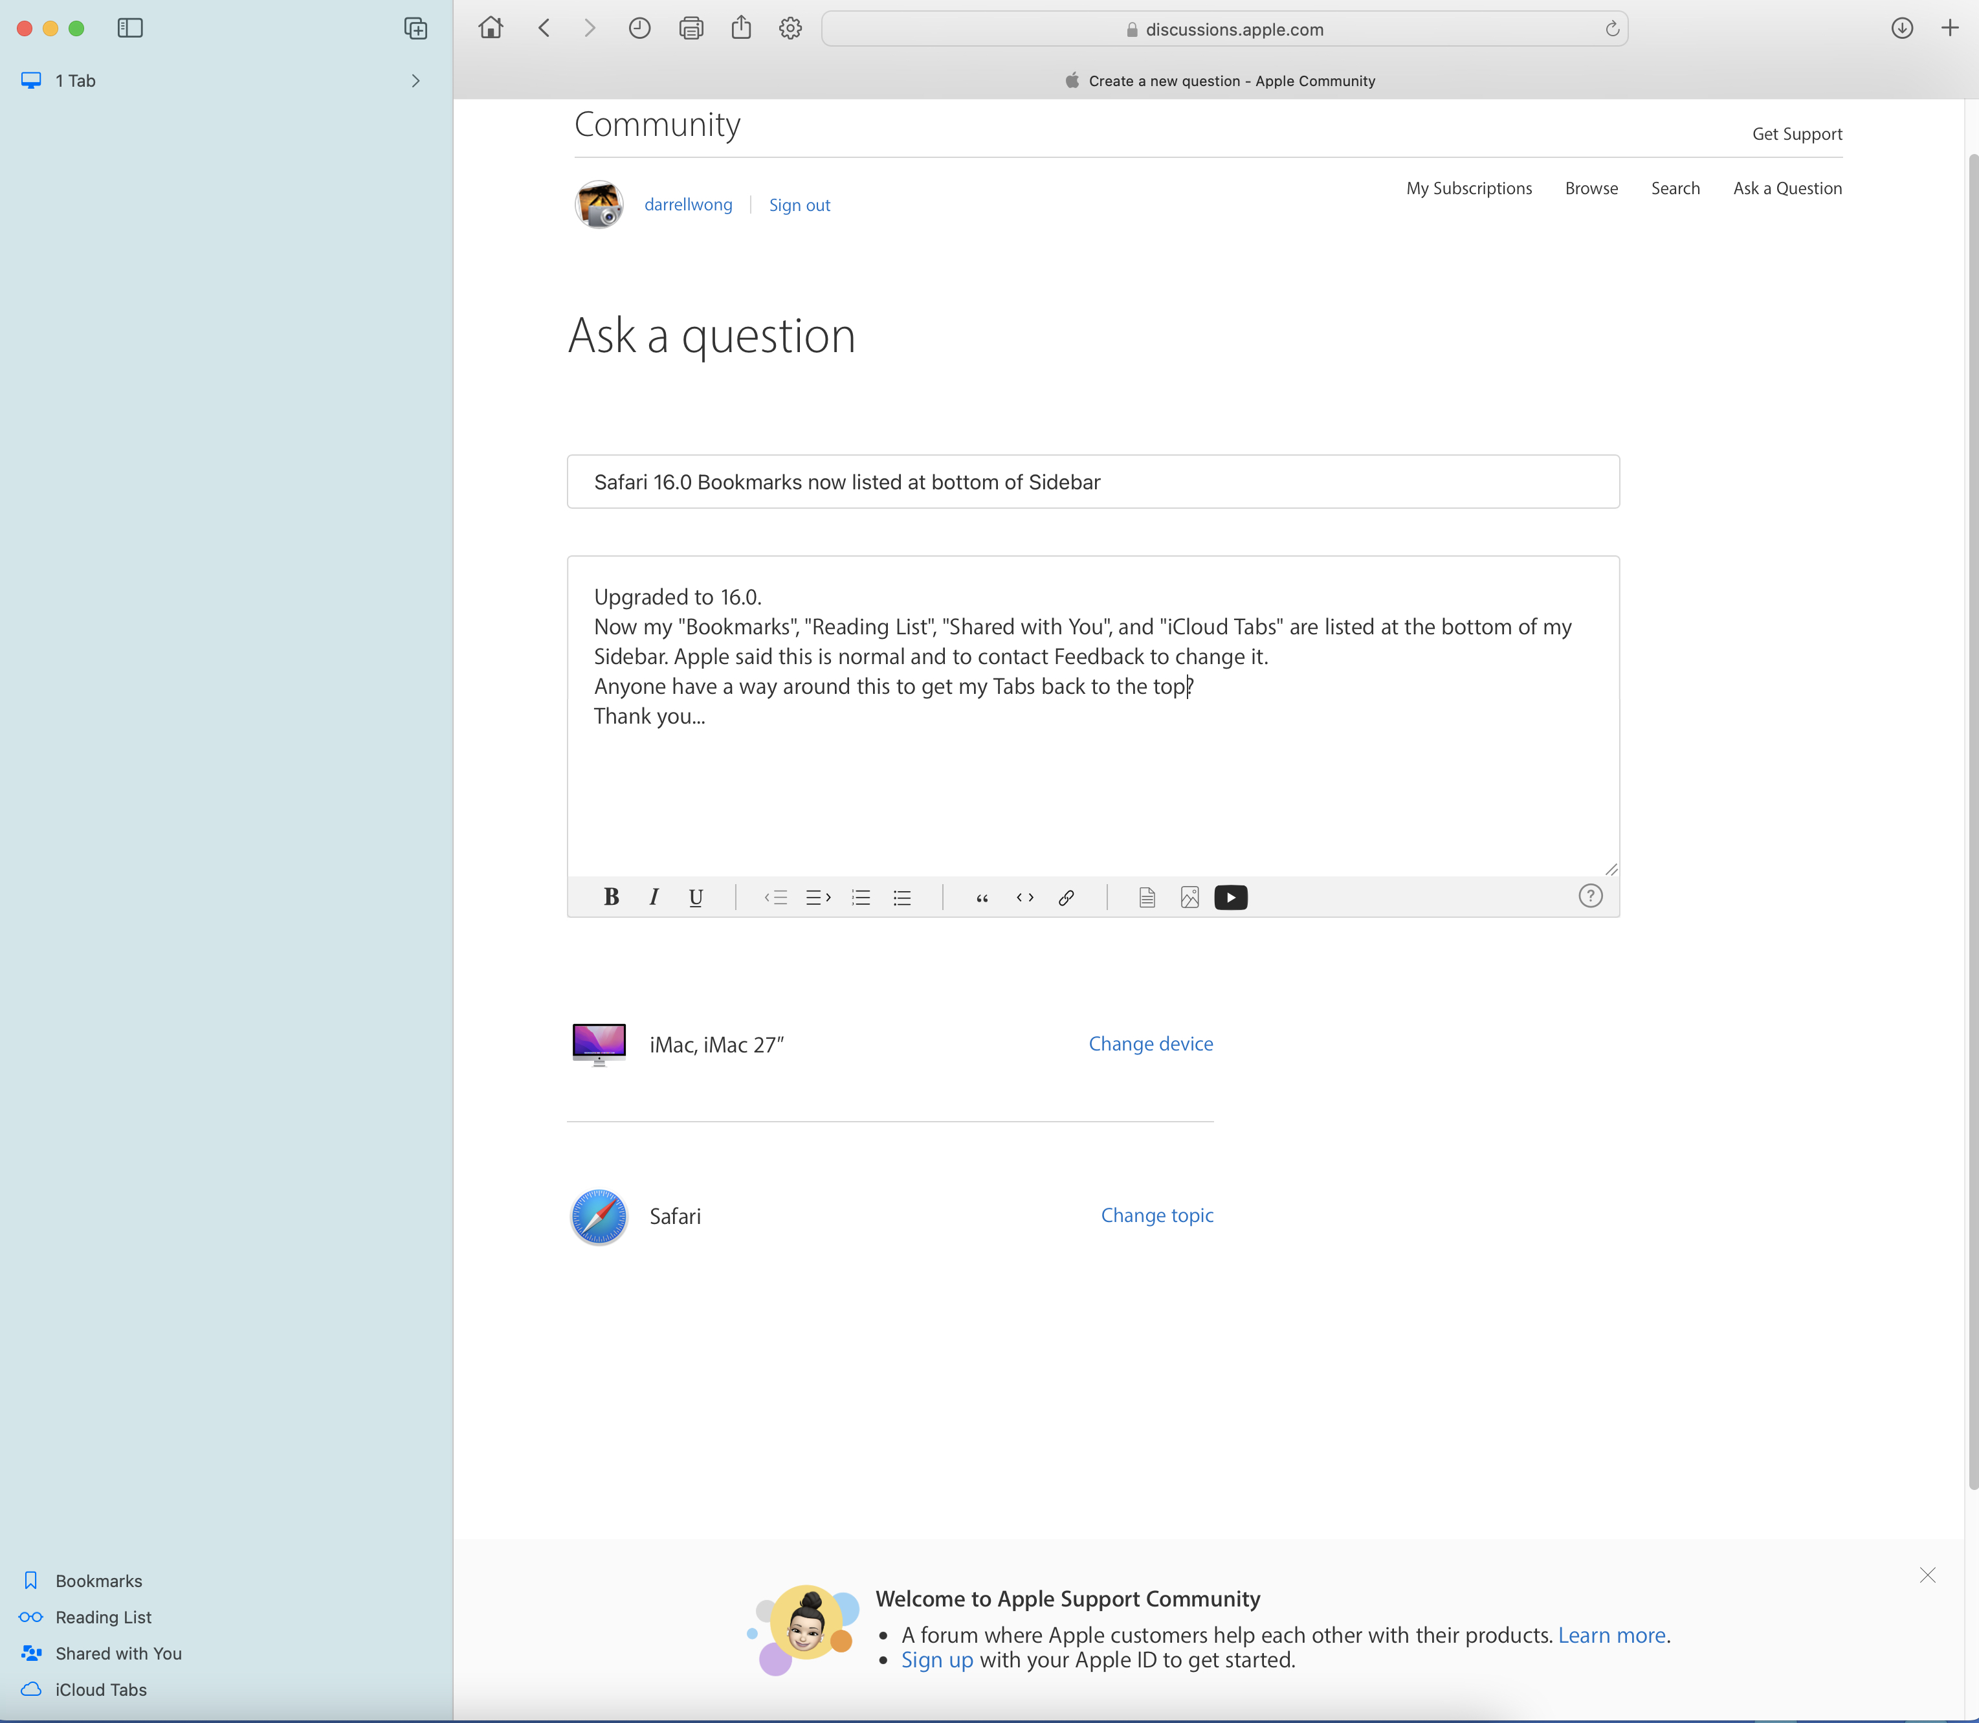Screen dimensions: 1979x1723
Task: Select Browse from the navigation menu
Action: point(1590,187)
